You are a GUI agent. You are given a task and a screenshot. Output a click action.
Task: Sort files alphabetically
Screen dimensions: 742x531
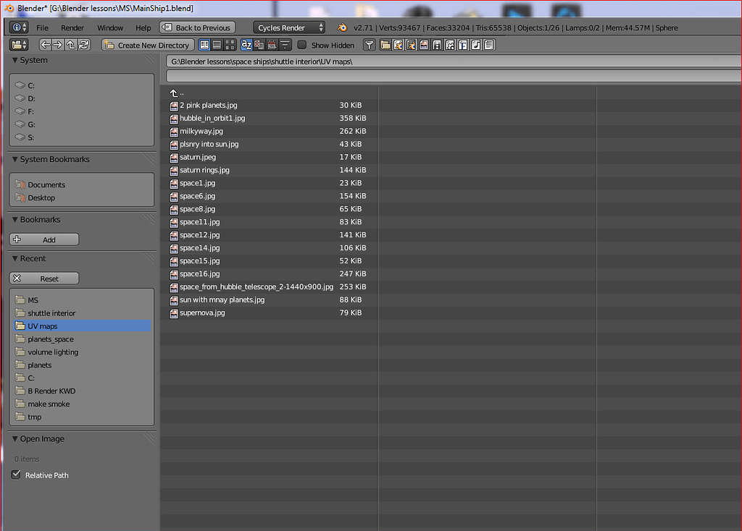point(246,45)
